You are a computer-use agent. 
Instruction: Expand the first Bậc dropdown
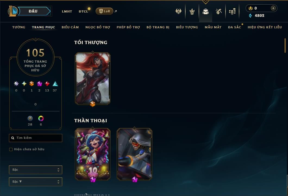click(x=35, y=170)
